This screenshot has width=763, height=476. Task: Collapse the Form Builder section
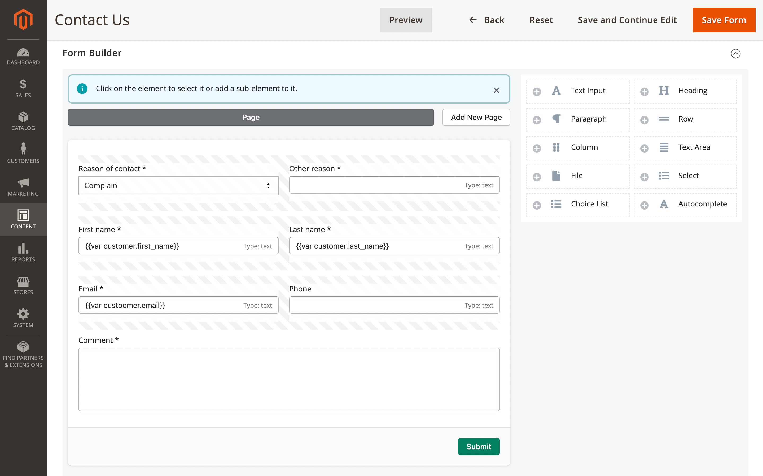735,53
